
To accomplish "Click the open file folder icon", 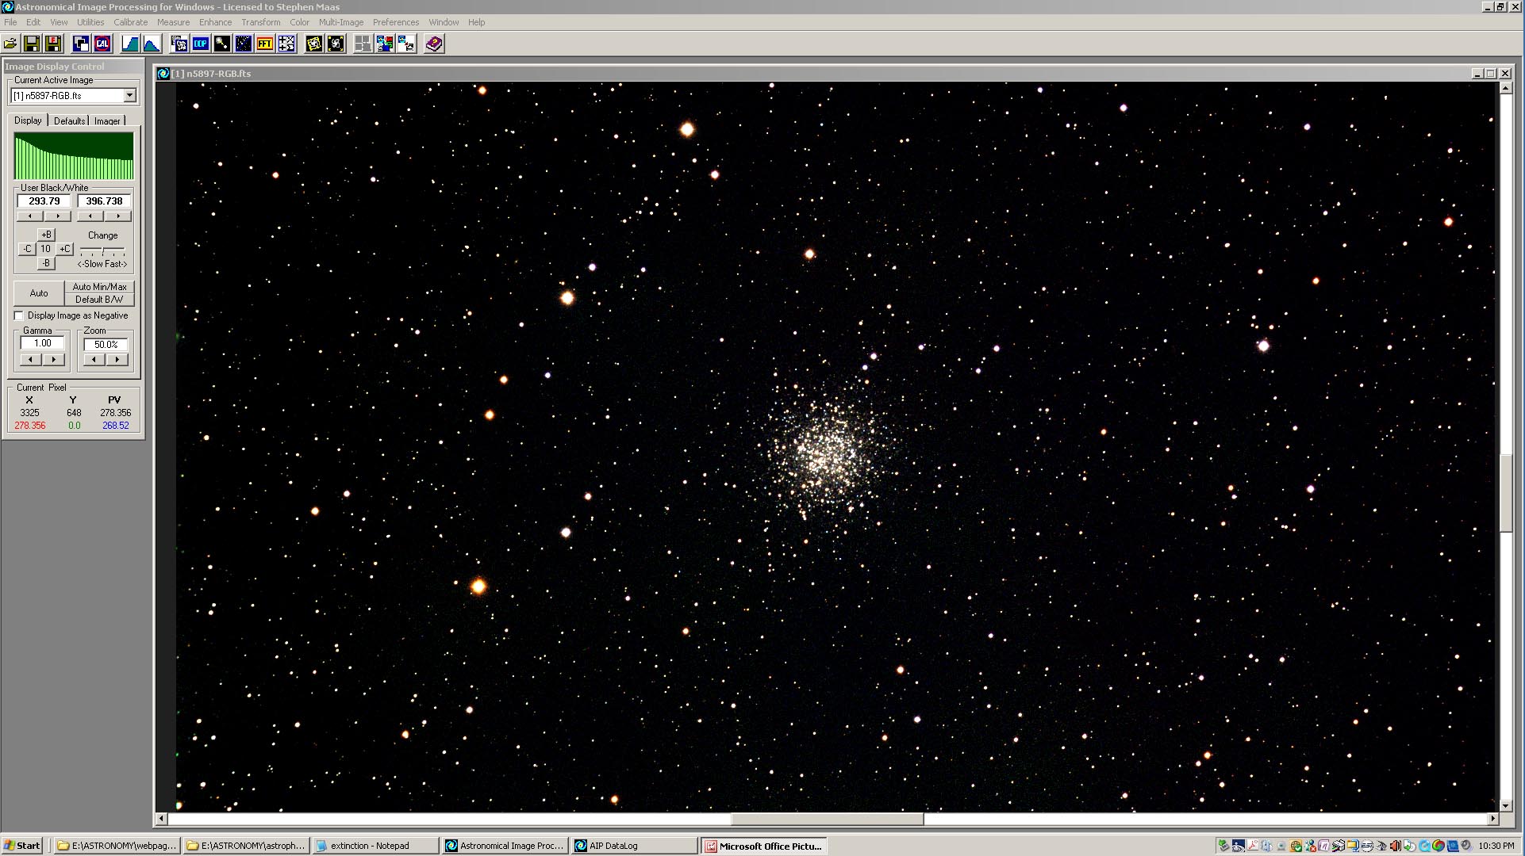I will tap(10, 44).
